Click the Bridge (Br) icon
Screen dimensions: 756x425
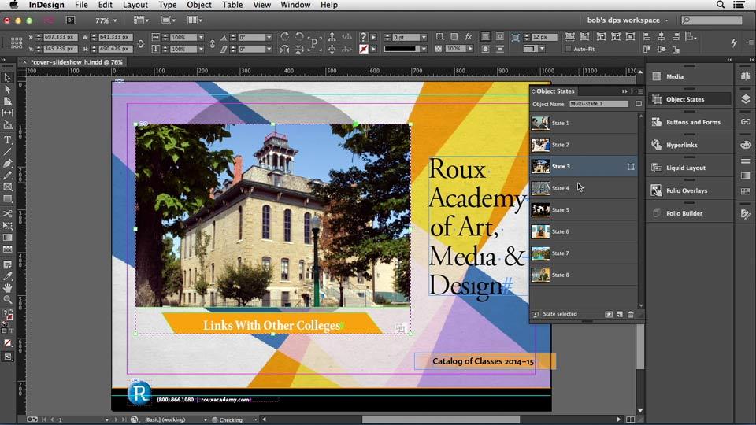(70, 20)
